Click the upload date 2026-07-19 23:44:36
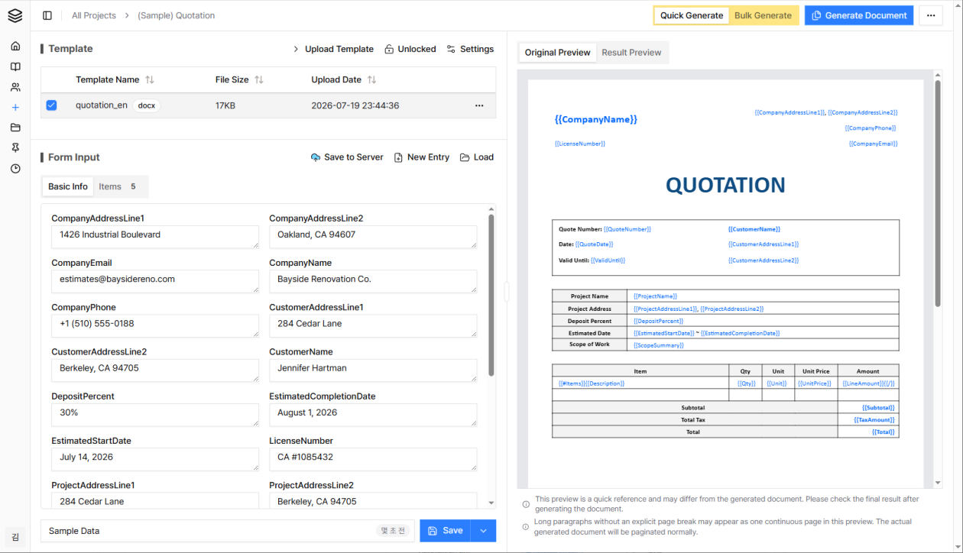963x553 pixels. coord(355,105)
